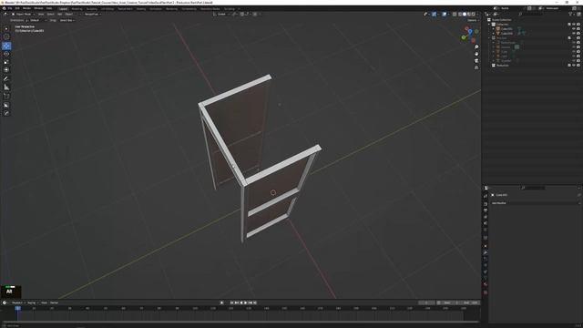Select the 3D Cursor tool
583x328 pixels.
[x=6, y=36]
